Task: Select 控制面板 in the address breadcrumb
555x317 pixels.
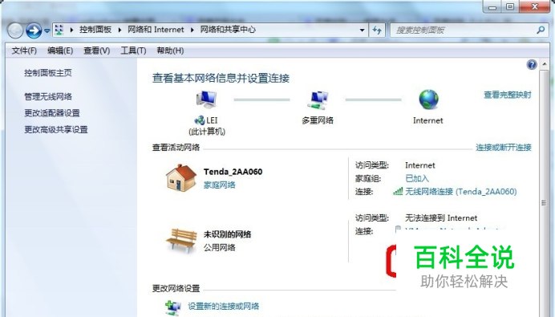Action: [x=95, y=30]
